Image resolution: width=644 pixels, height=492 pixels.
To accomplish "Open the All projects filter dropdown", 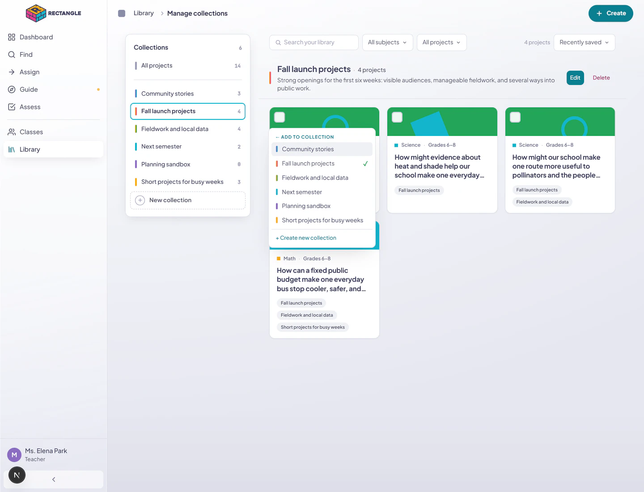I will point(441,42).
